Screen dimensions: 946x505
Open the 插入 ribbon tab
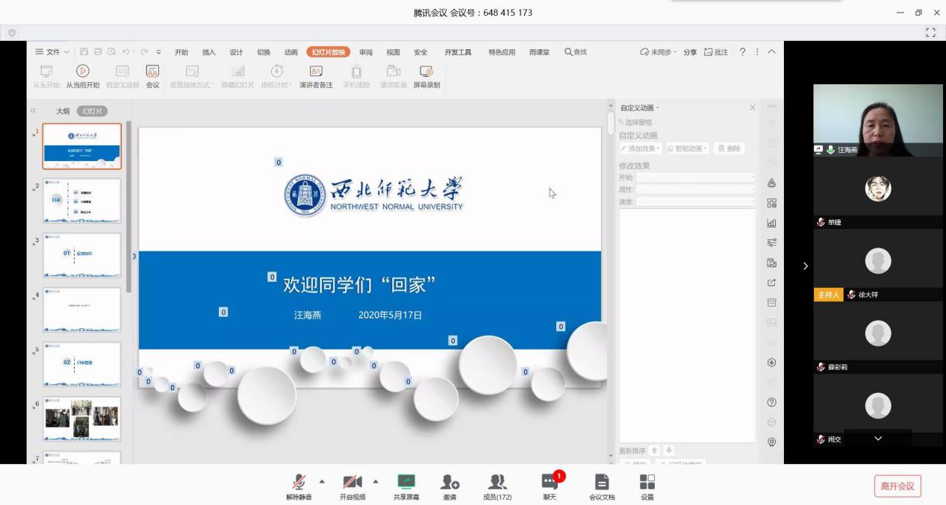point(209,52)
